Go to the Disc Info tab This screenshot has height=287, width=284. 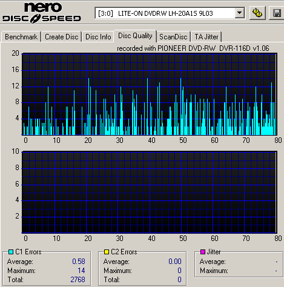[x=98, y=37]
